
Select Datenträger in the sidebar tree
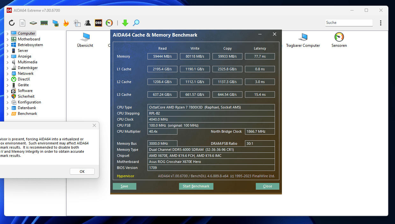(28, 68)
